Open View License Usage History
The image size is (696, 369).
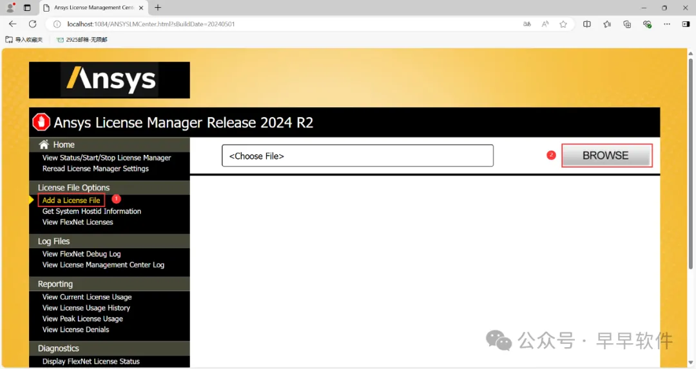pos(86,307)
